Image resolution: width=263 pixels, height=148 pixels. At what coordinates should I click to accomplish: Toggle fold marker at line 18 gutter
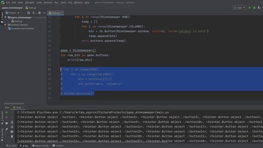[59, 41]
